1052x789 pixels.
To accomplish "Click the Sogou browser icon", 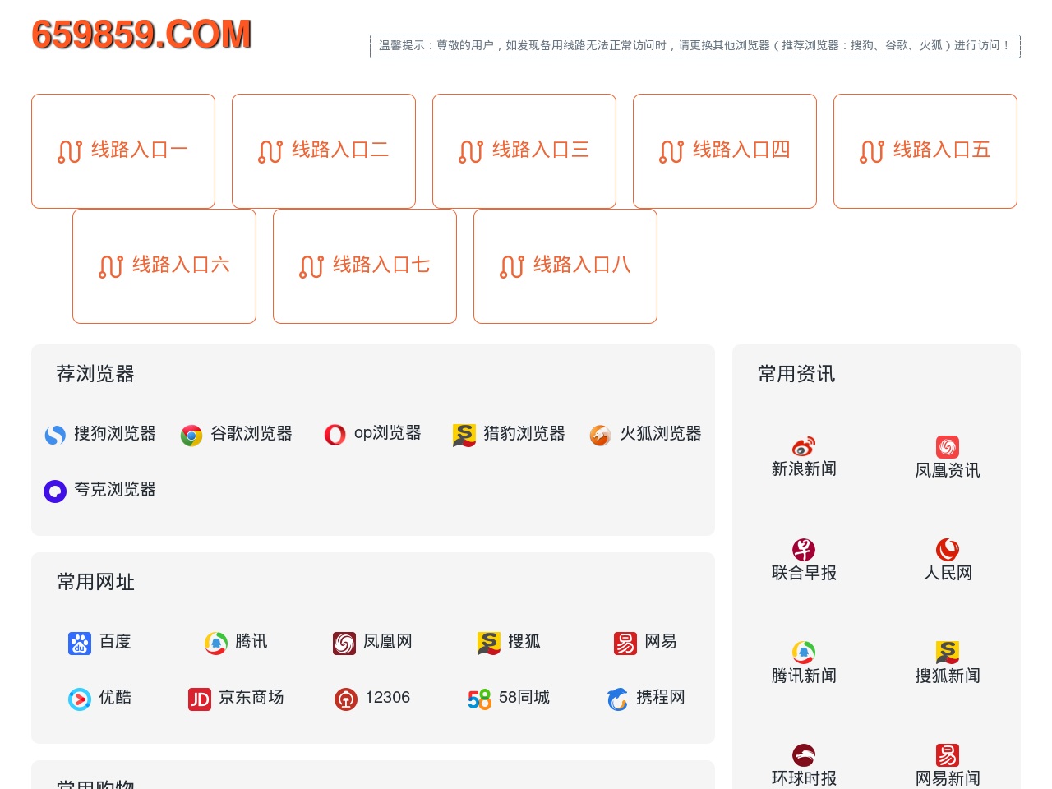I will [x=55, y=436].
